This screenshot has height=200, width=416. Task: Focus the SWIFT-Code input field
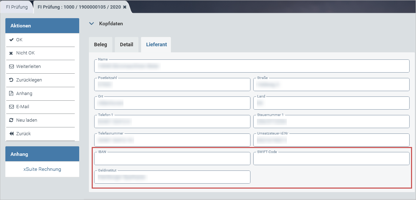pos(331,159)
